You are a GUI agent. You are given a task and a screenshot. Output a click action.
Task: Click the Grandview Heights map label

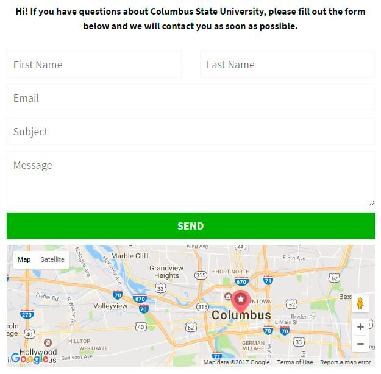click(166, 272)
